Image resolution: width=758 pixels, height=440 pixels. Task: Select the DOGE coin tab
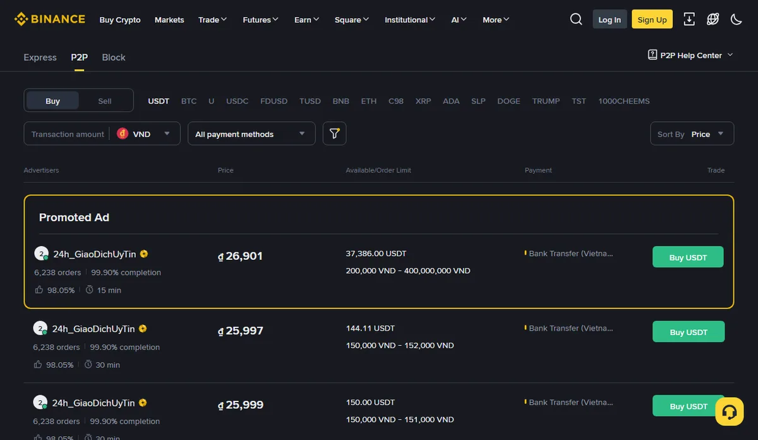[508, 101]
